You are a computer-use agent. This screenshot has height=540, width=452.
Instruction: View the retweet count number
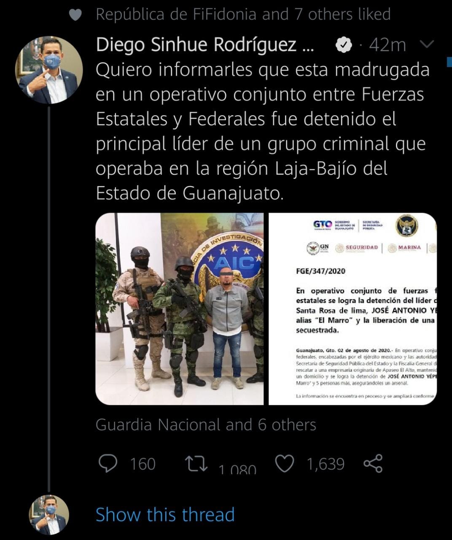coord(237,469)
